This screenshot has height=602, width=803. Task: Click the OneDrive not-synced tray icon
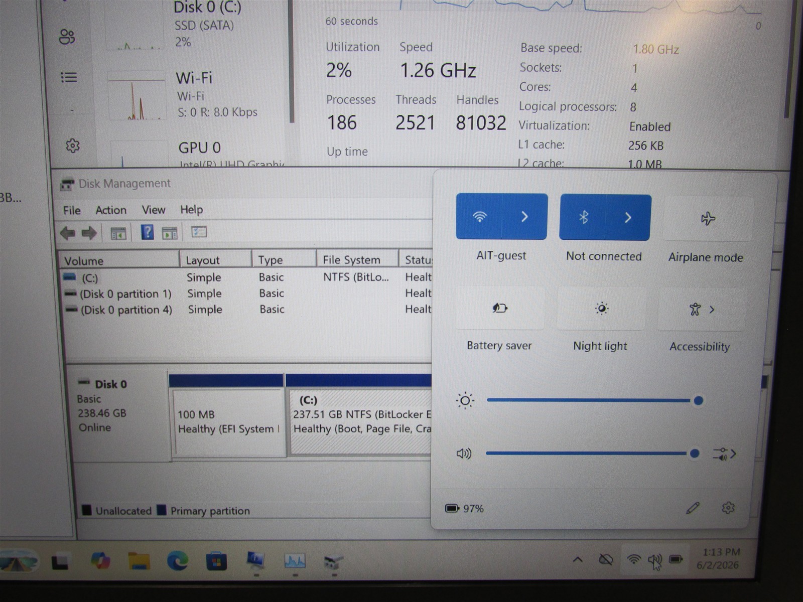606,559
